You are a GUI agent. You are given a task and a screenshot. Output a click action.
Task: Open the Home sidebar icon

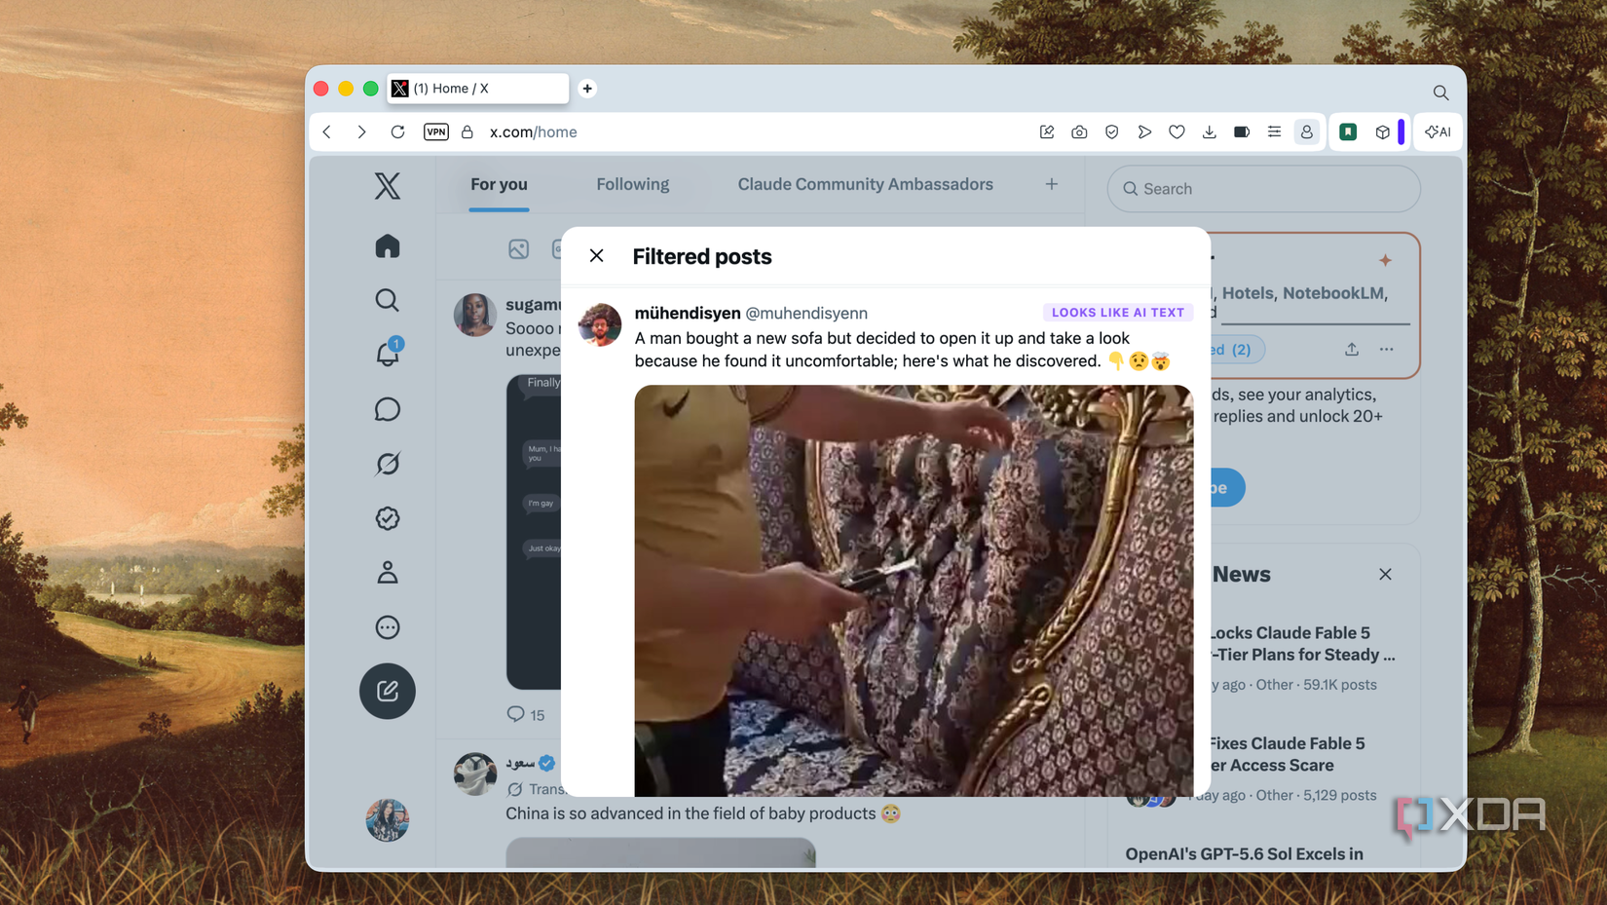(x=388, y=245)
